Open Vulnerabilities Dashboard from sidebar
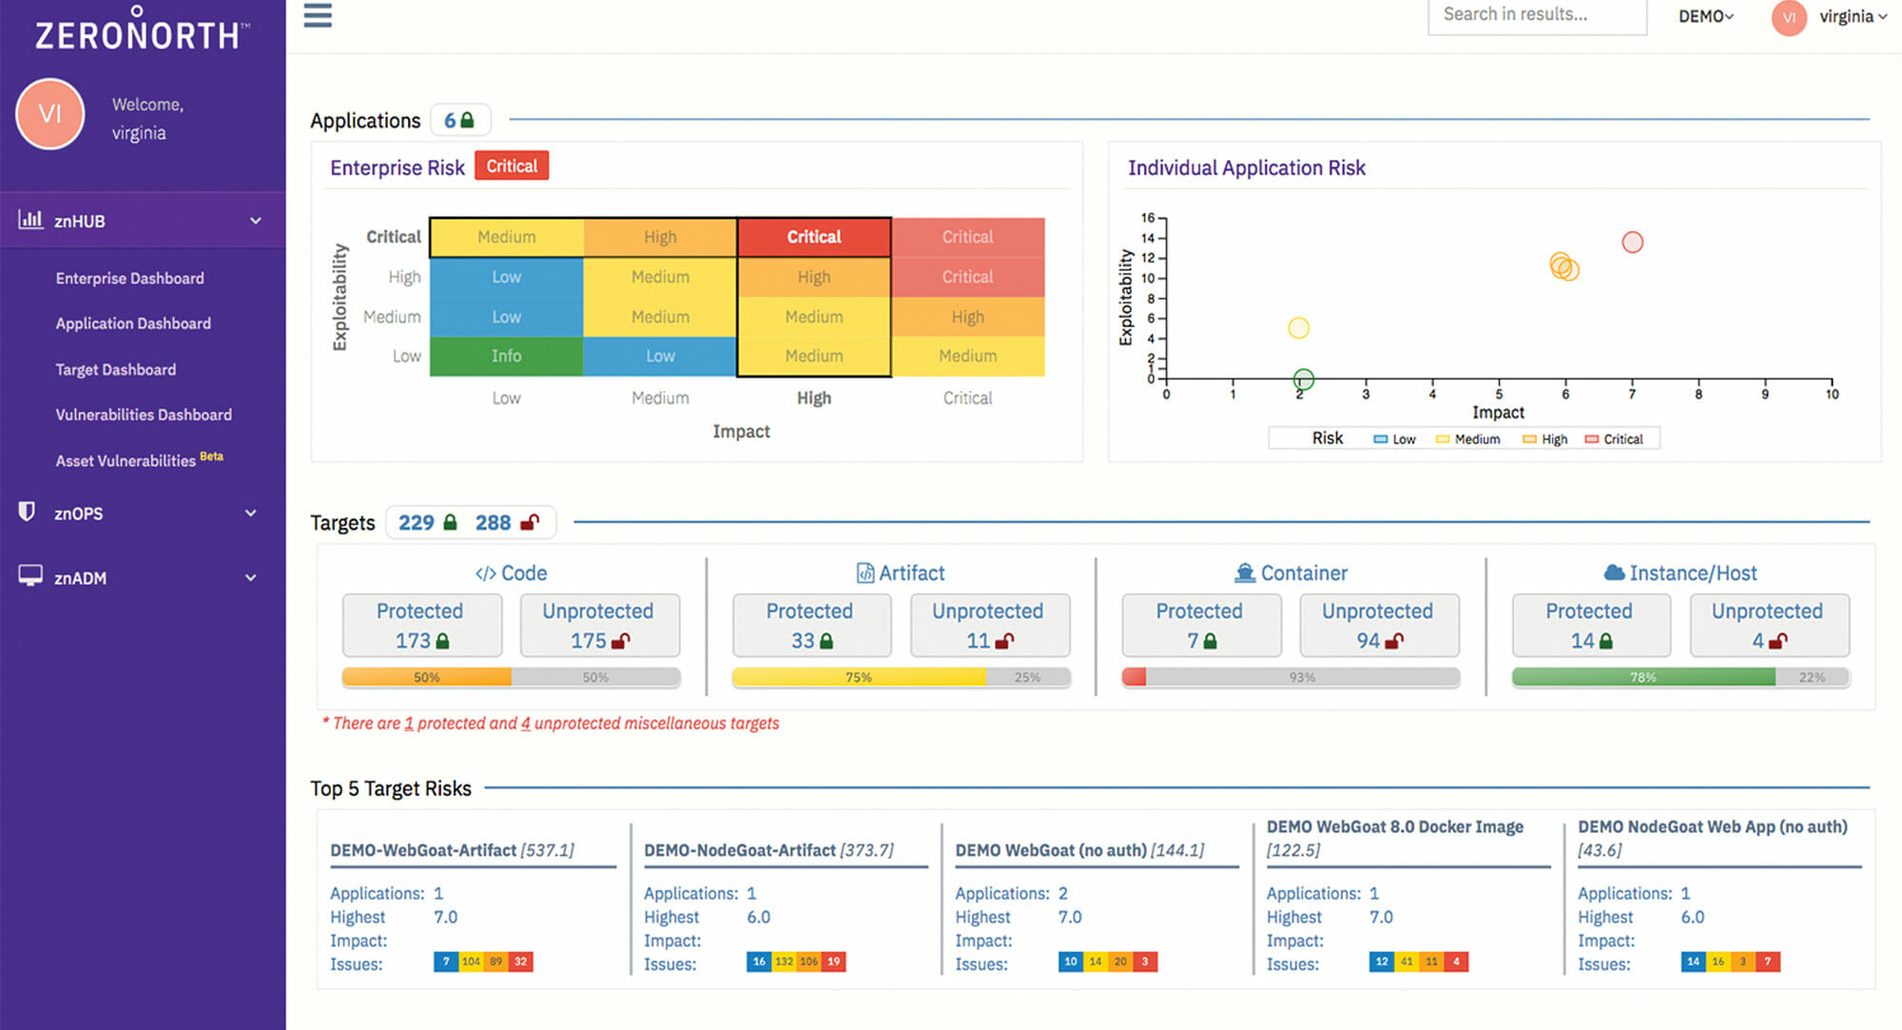 pos(144,415)
